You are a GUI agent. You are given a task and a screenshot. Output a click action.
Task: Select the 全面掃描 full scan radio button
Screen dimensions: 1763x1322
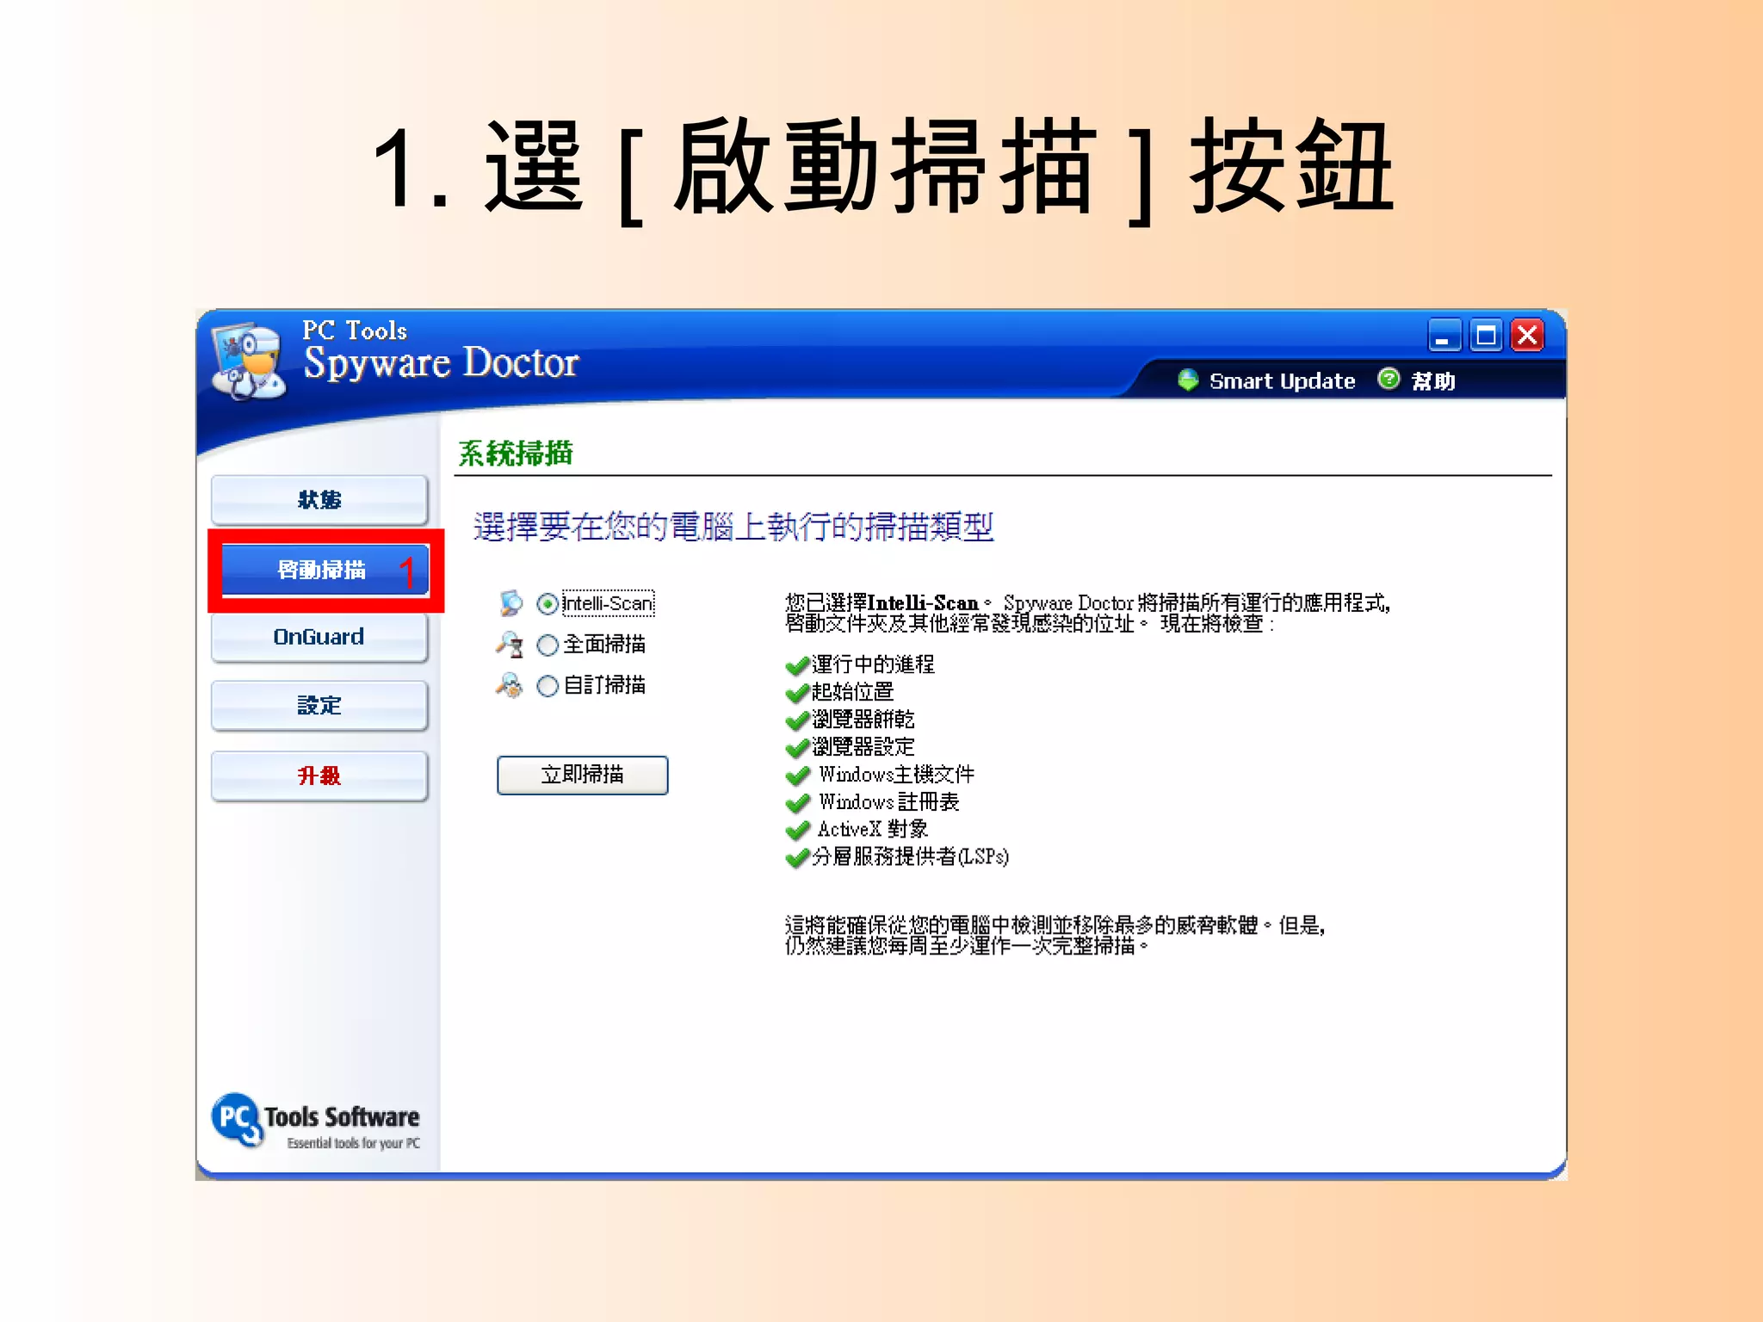pyautogui.click(x=547, y=645)
